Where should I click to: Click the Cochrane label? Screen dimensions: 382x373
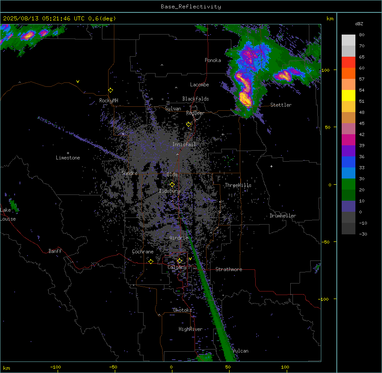[x=143, y=252]
